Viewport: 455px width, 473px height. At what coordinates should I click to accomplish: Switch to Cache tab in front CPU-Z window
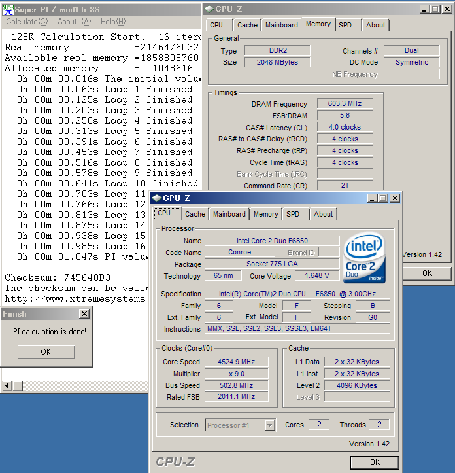[x=195, y=214]
